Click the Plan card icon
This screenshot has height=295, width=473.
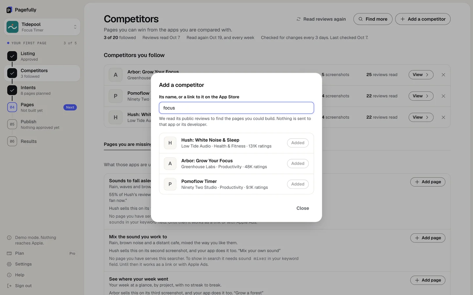point(9,253)
